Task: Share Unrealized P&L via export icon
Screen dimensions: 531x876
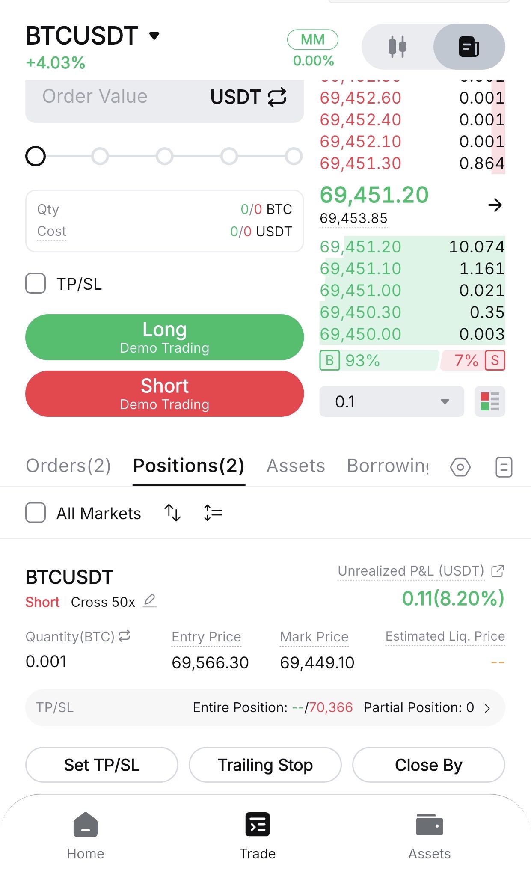Action: tap(498, 571)
